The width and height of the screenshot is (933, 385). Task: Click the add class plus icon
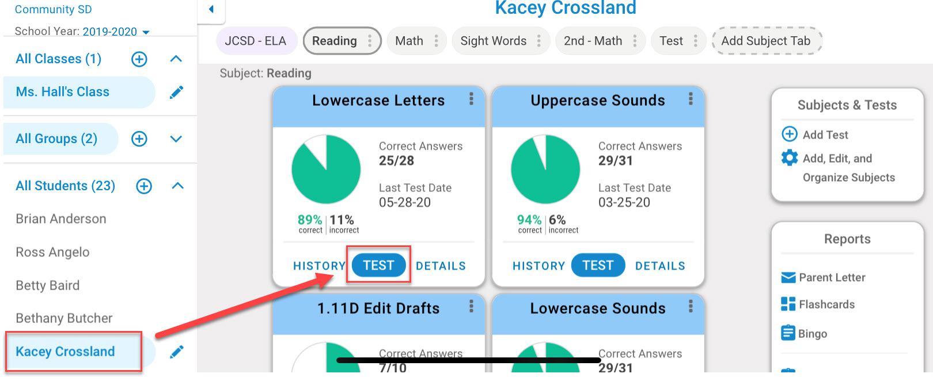[139, 59]
